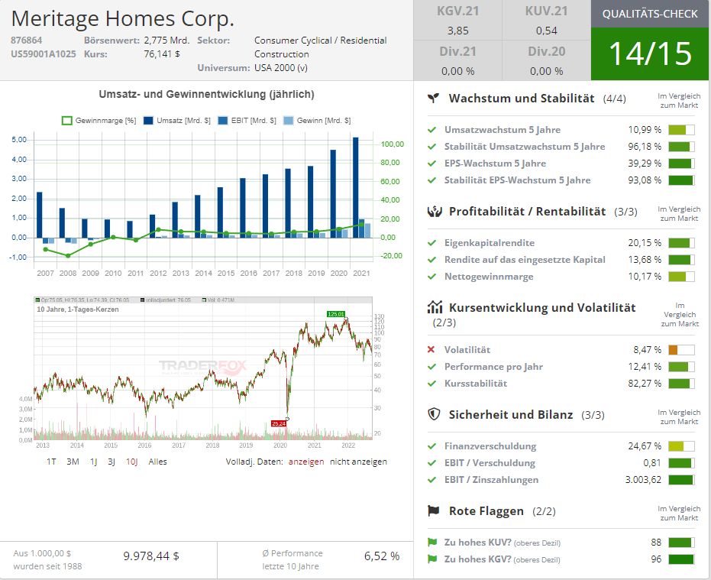Click the green checkmark next to Eigenkapitalrendite
Screen dimensions: 711x580
tap(432, 243)
